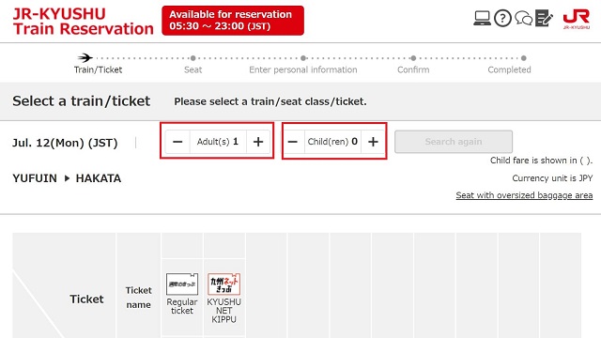The image size is (601, 338).
Task: Open the help question mark icon
Action: click(502, 18)
